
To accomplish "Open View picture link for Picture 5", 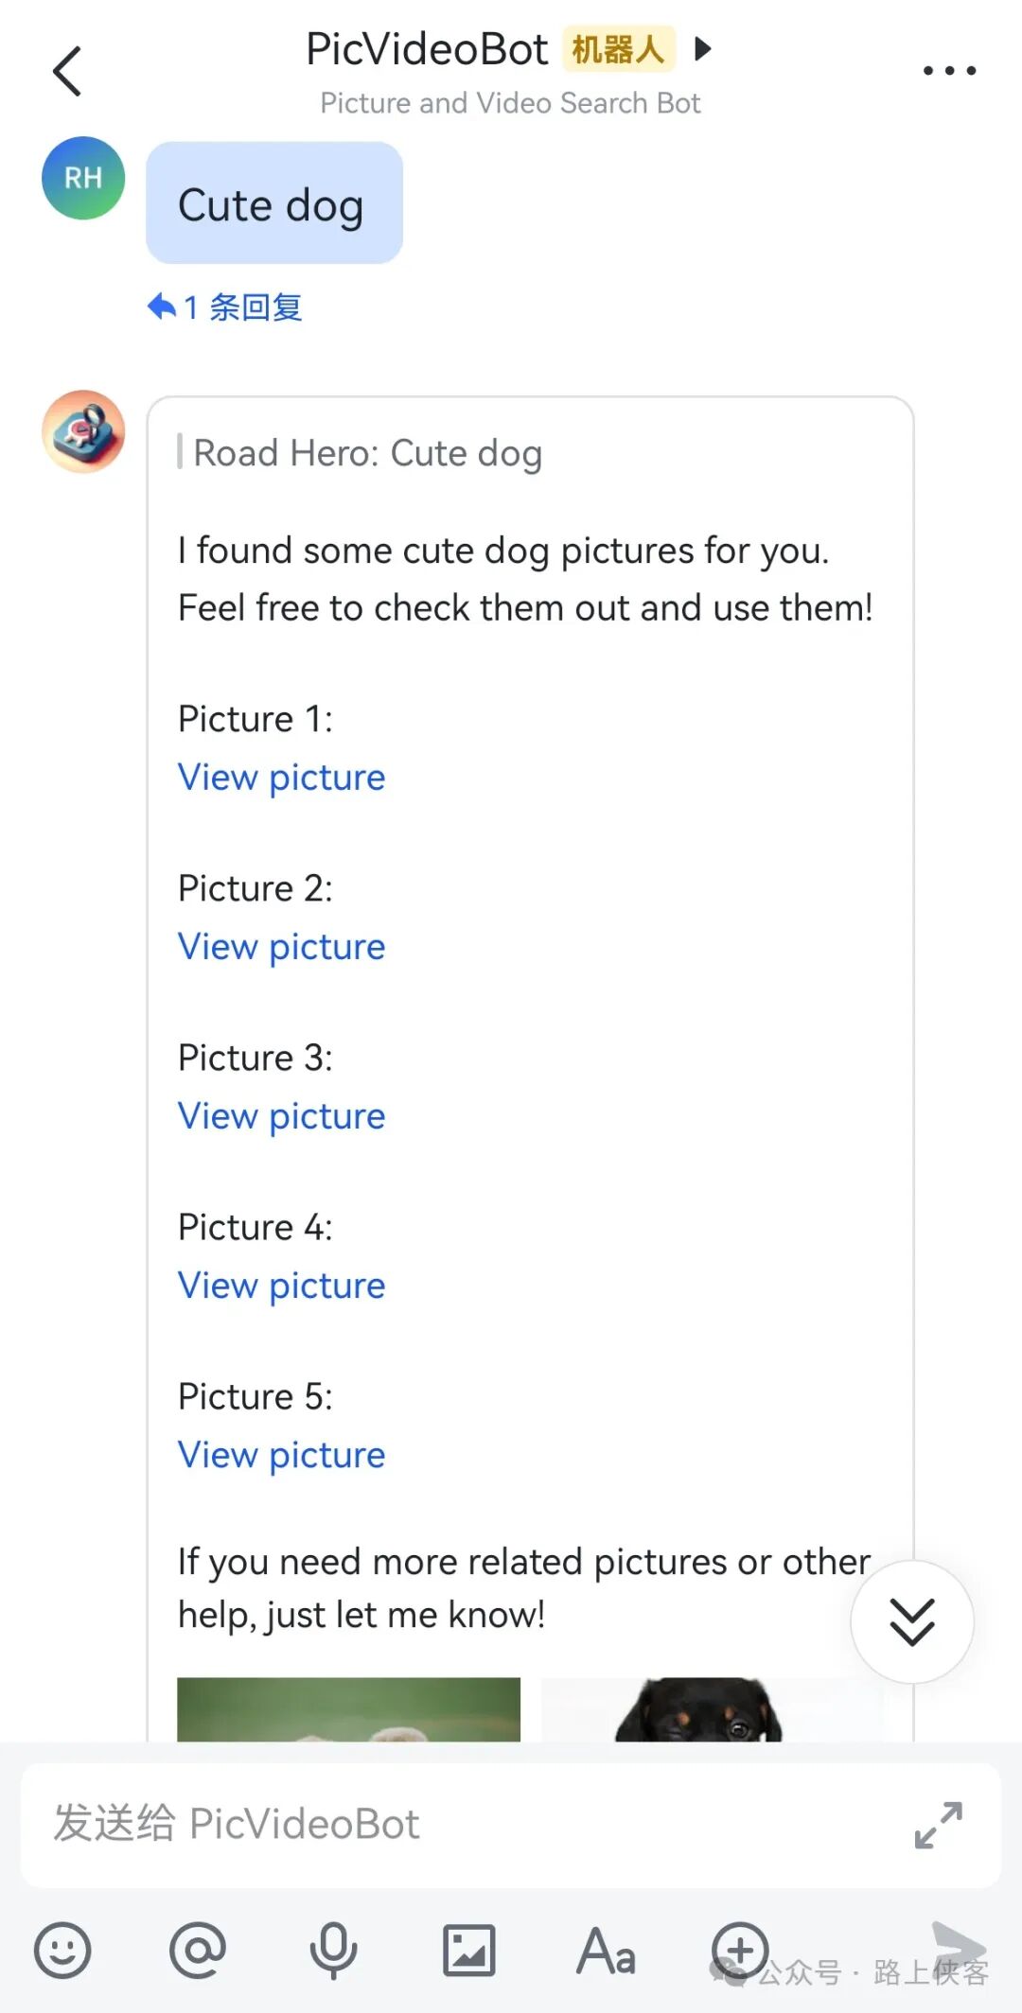I will point(282,1455).
